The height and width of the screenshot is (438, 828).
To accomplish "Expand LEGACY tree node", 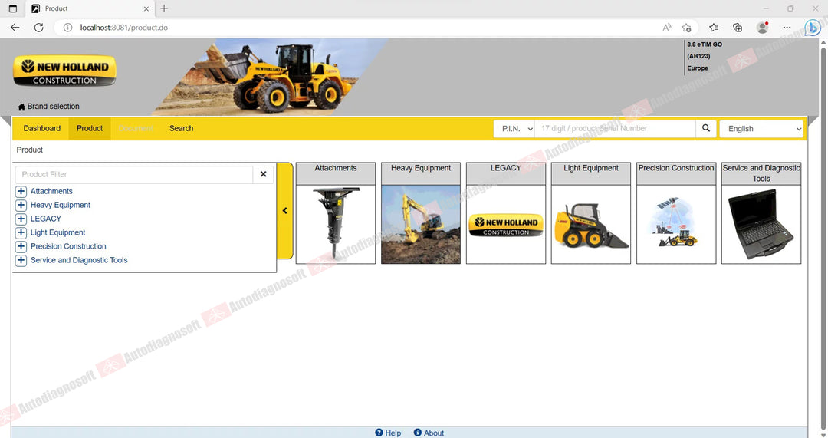I will pyautogui.click(x=21, y=219).
